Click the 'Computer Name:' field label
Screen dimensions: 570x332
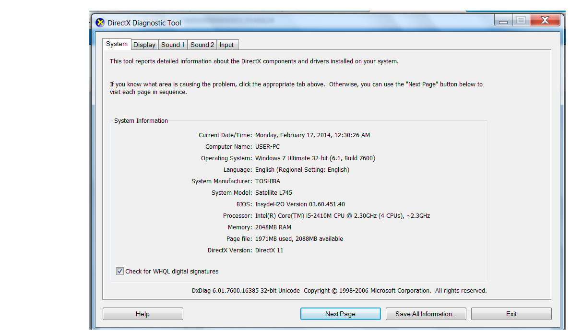(x=229, y=146)
